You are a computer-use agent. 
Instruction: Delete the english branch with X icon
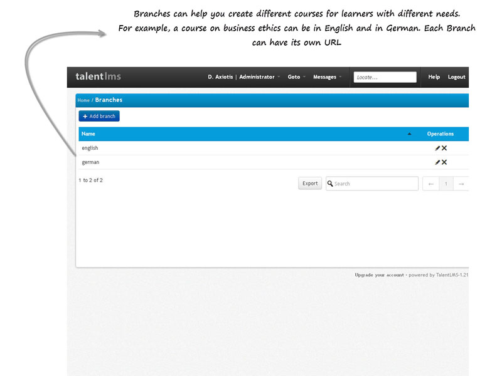444,148
